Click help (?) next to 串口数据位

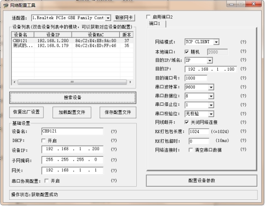243,96
